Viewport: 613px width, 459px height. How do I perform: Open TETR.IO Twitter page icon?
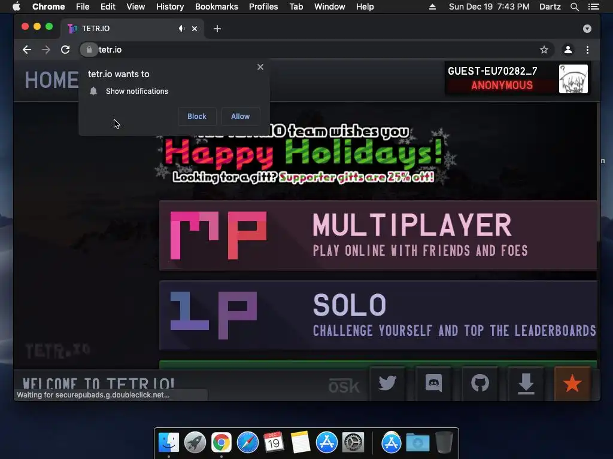tap(387, 383)
